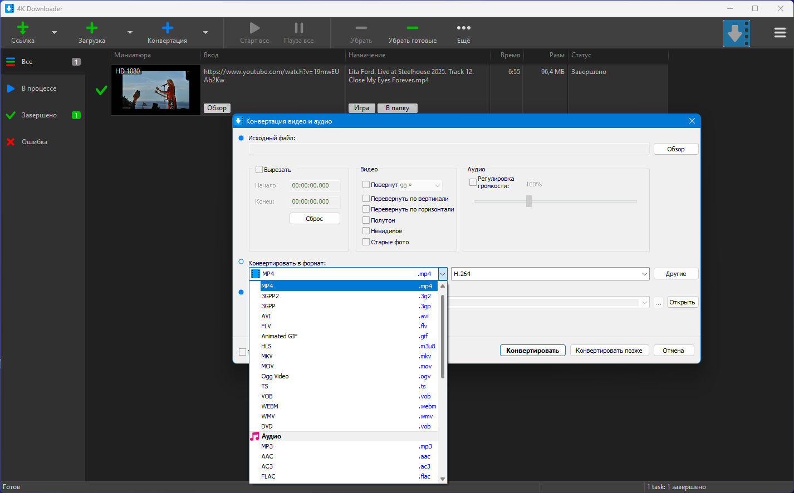Click the Убрать готовые icon
Viewport: 794px width, 493px height.
pos(412,28)
